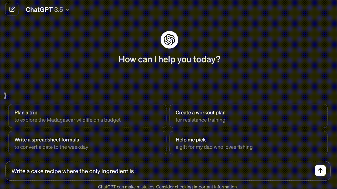This screenshot has height=189, width=337.
Task: Click "to convert a date to the weekday"
Action: coord(51,147)
